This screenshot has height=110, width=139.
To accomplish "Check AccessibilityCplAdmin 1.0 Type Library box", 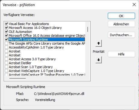I will 7,47.
